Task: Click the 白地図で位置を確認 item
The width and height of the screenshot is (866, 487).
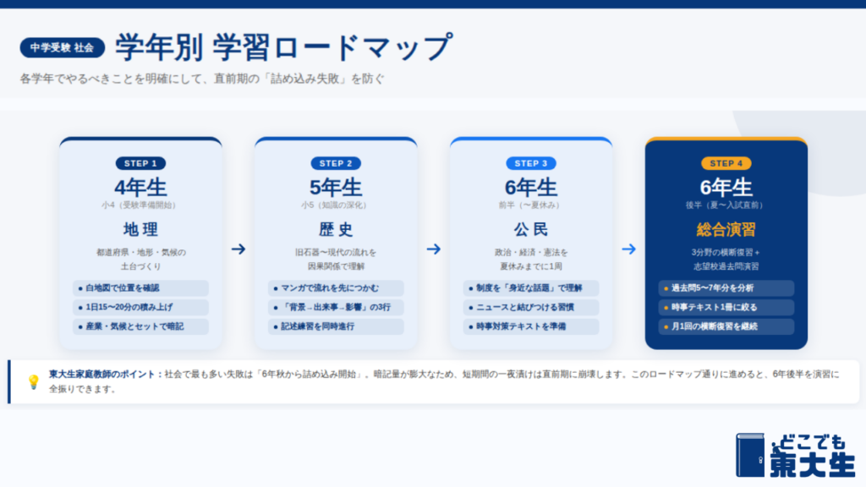Action: pos(141,288)
